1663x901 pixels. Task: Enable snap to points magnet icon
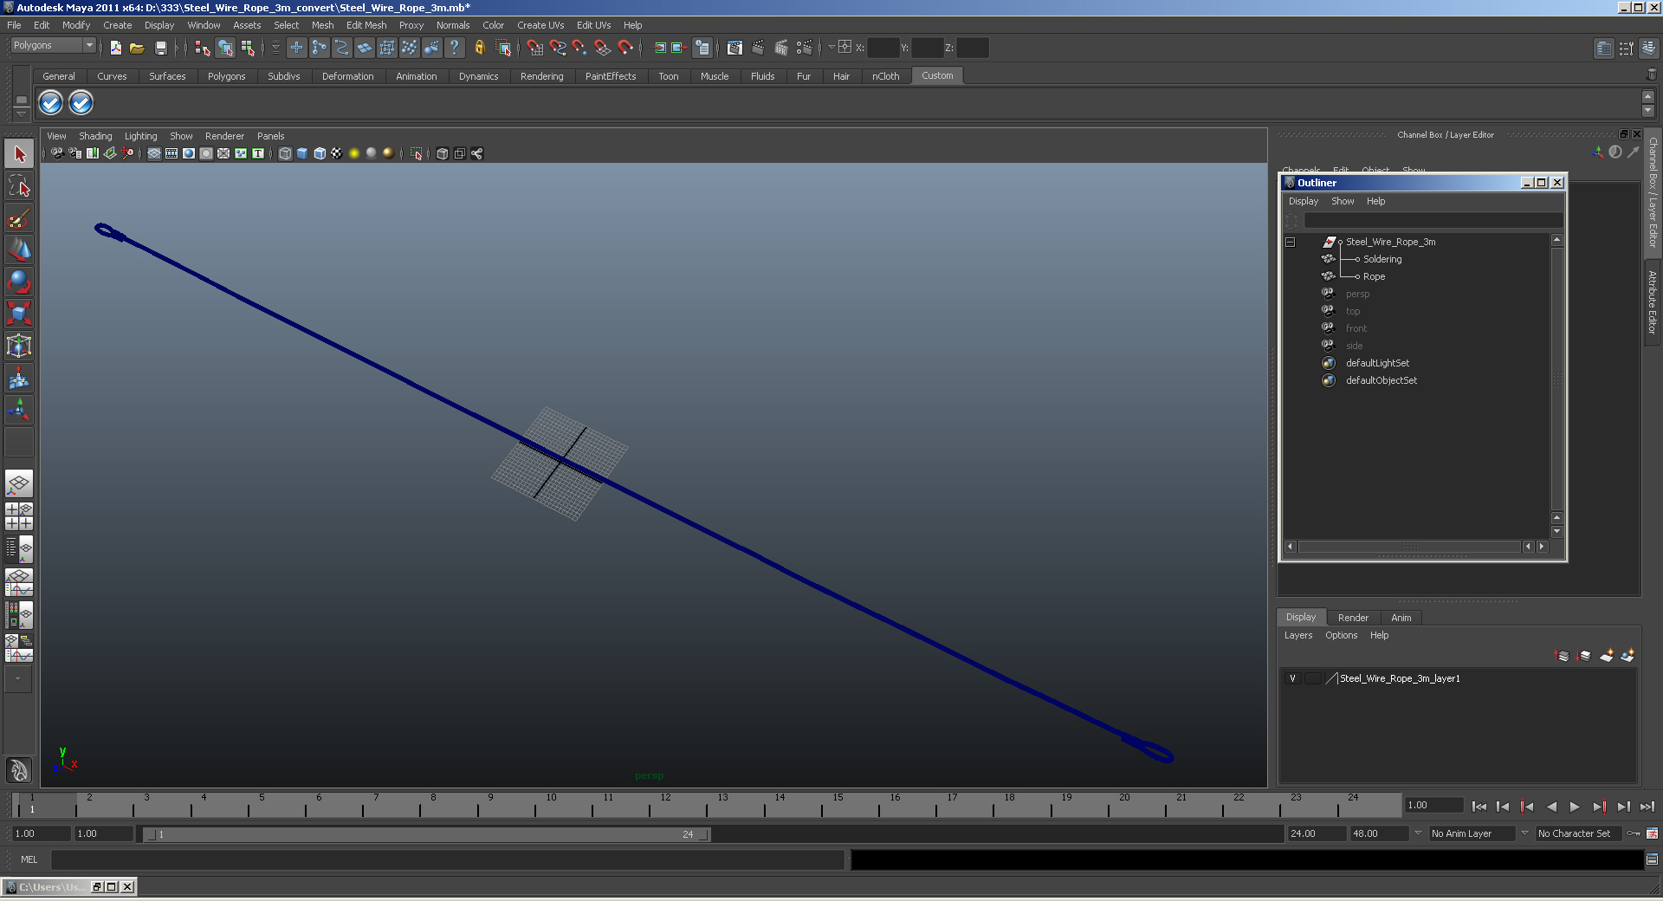click(580, 48)
